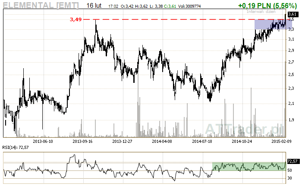Image resolution: width=302 pixels, height=186 pixels.
Task: Click the 17:02 time stamp
Action: click(x=113, y=6)
